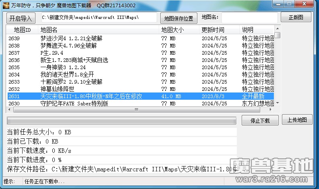The width and height of the screenshot is (319, 189).
Task: Sort by 更新时间 column header
Action: 219,30
